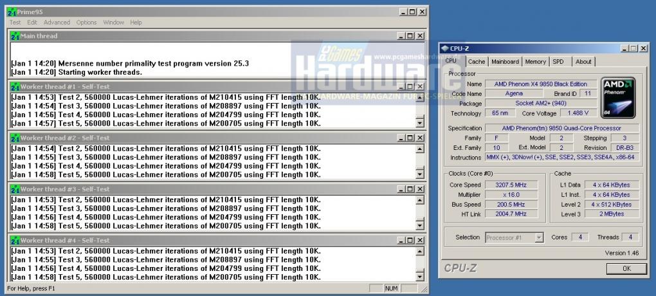Click the L1 Data value 4 x 64 KBytes
Viewport: 656px width, 296px height.
click(611, 185)
